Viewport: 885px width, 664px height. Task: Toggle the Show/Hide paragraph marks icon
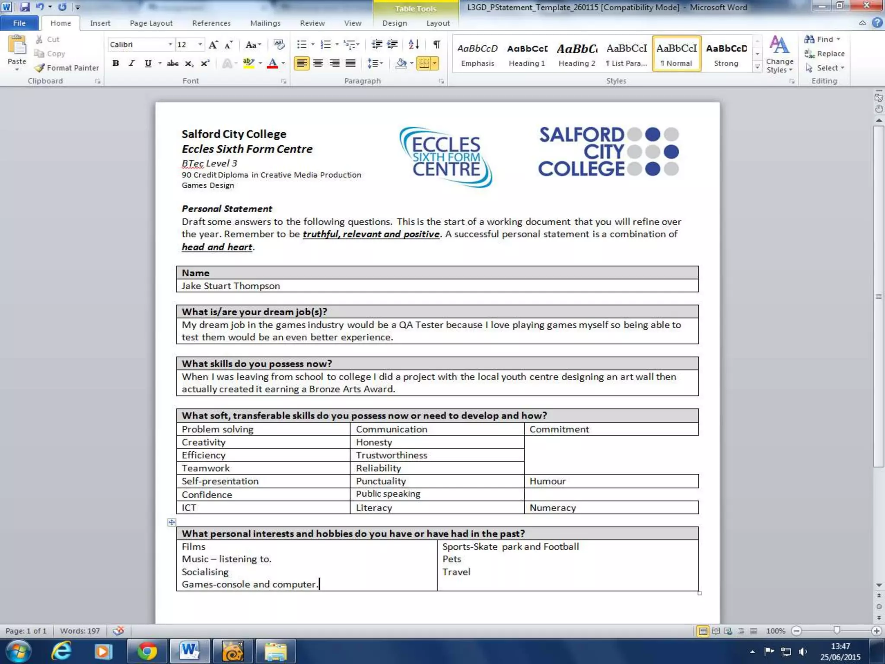tap(437, 45)
